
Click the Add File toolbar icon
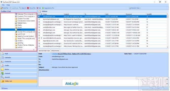click(2, 8)
